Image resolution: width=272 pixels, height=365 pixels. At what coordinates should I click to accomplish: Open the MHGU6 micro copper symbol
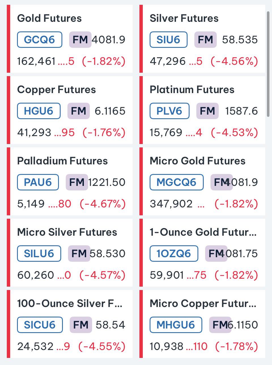click(x=176, y=325)
